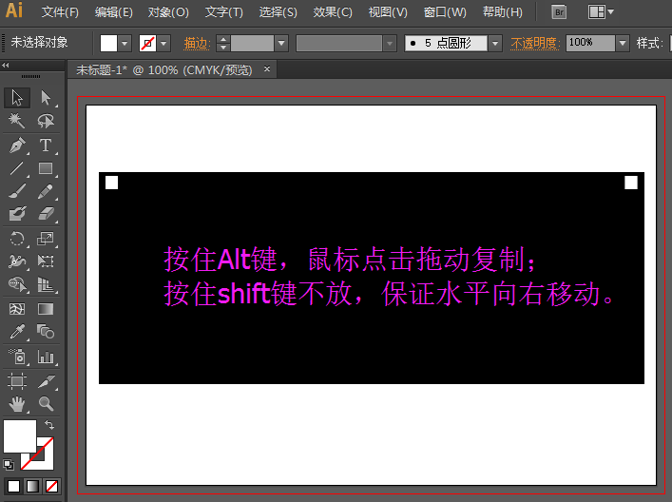Open the 5 点圆形 brush dropdown
Screen dimensions: 672x502
click(x=495, y=44)
